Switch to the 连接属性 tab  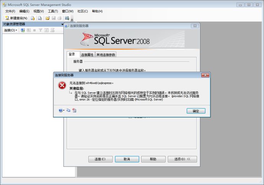pos(87,55)
